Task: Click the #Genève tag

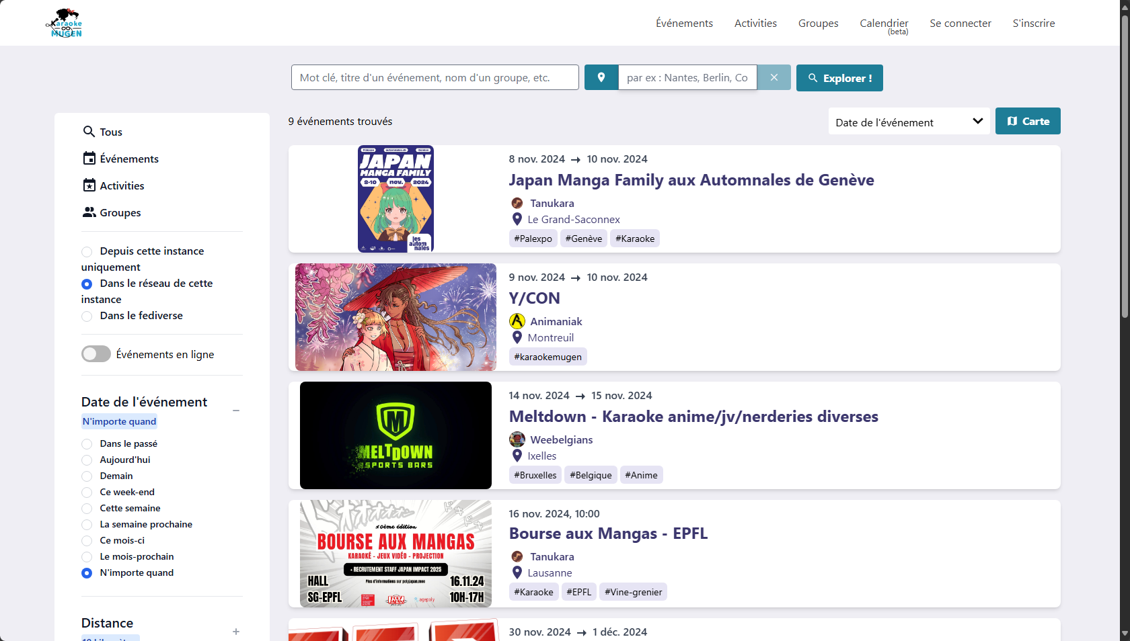Action: pyautogui.click(x=584, y=239)
